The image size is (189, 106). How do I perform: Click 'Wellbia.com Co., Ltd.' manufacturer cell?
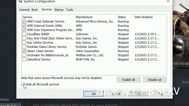(x=90, y=55)
